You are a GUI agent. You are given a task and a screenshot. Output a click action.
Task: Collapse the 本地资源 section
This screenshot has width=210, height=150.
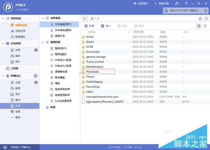point(3,44)
